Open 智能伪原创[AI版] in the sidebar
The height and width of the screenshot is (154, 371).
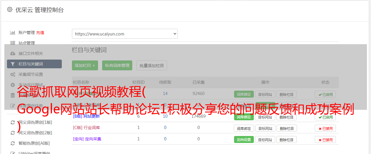34,143
